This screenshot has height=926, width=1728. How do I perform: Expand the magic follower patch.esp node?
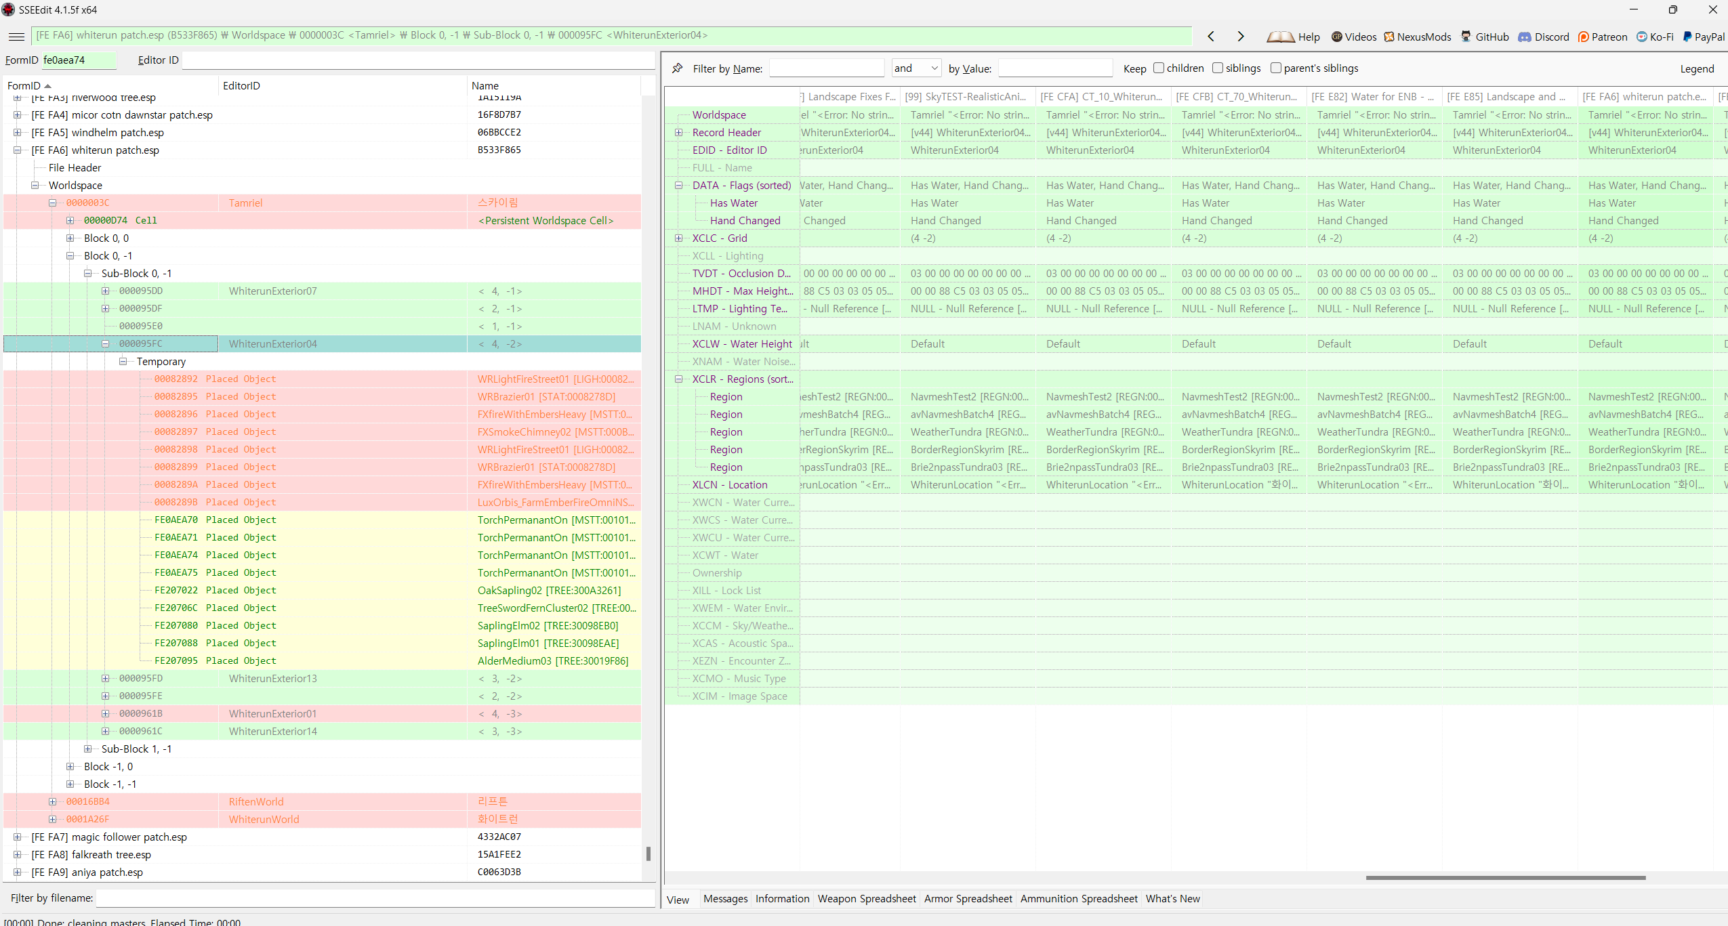(18, 837)
